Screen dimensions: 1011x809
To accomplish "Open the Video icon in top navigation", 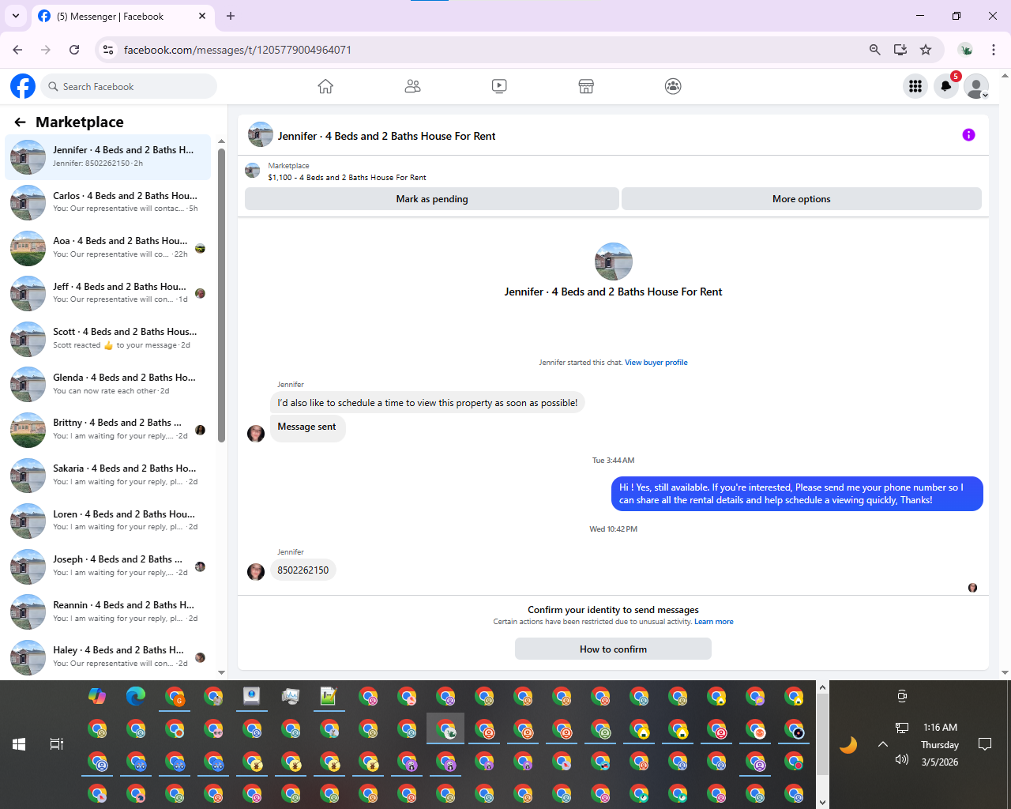I will click(x=499, y=86).
